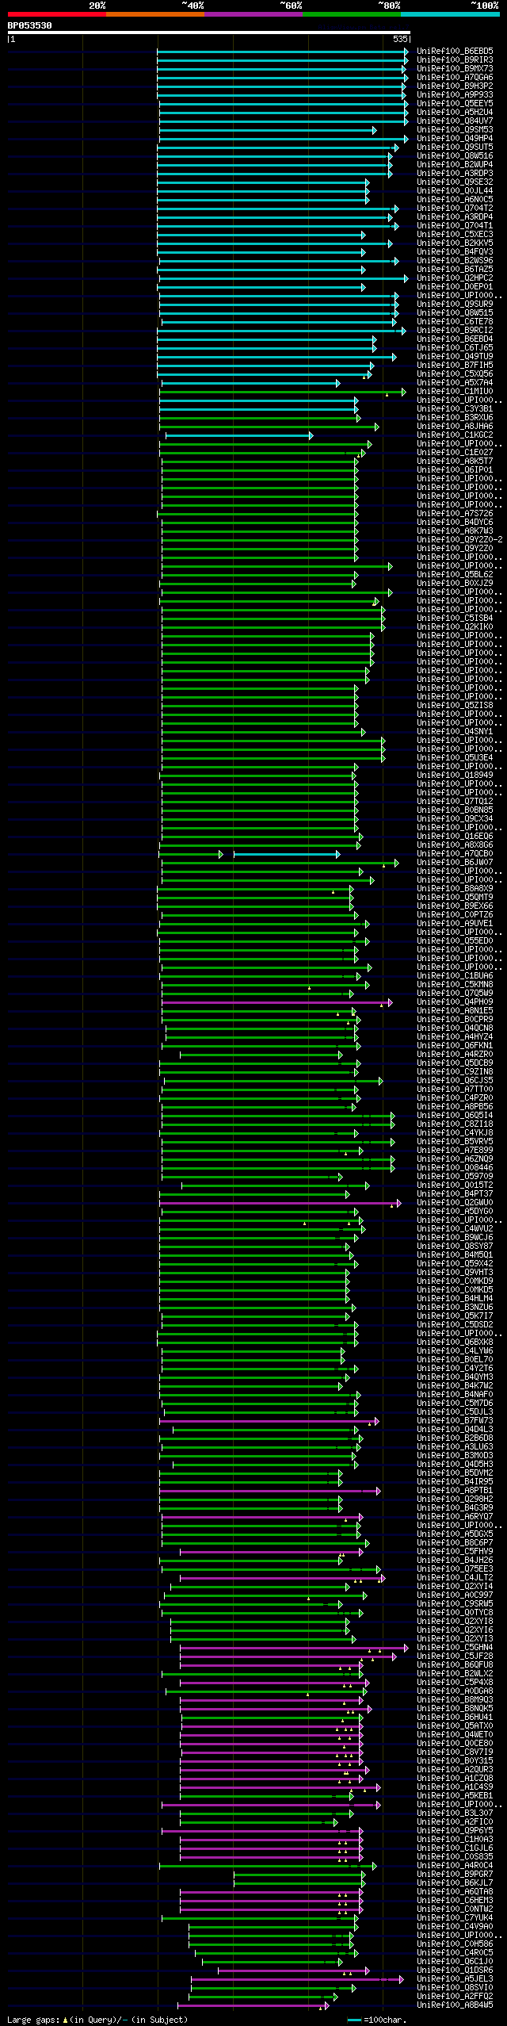The image size is (507, 2026).
Task: Open the UniRef100_A6RYQ7 entry
Action: click(455, 1517)
